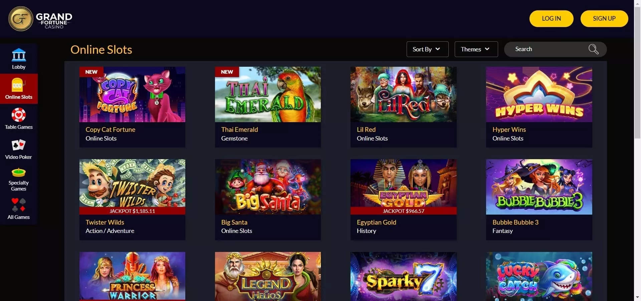Screen dimensions: 641x301
Task: Select the Online Slots machine icon
Action: 17,85
